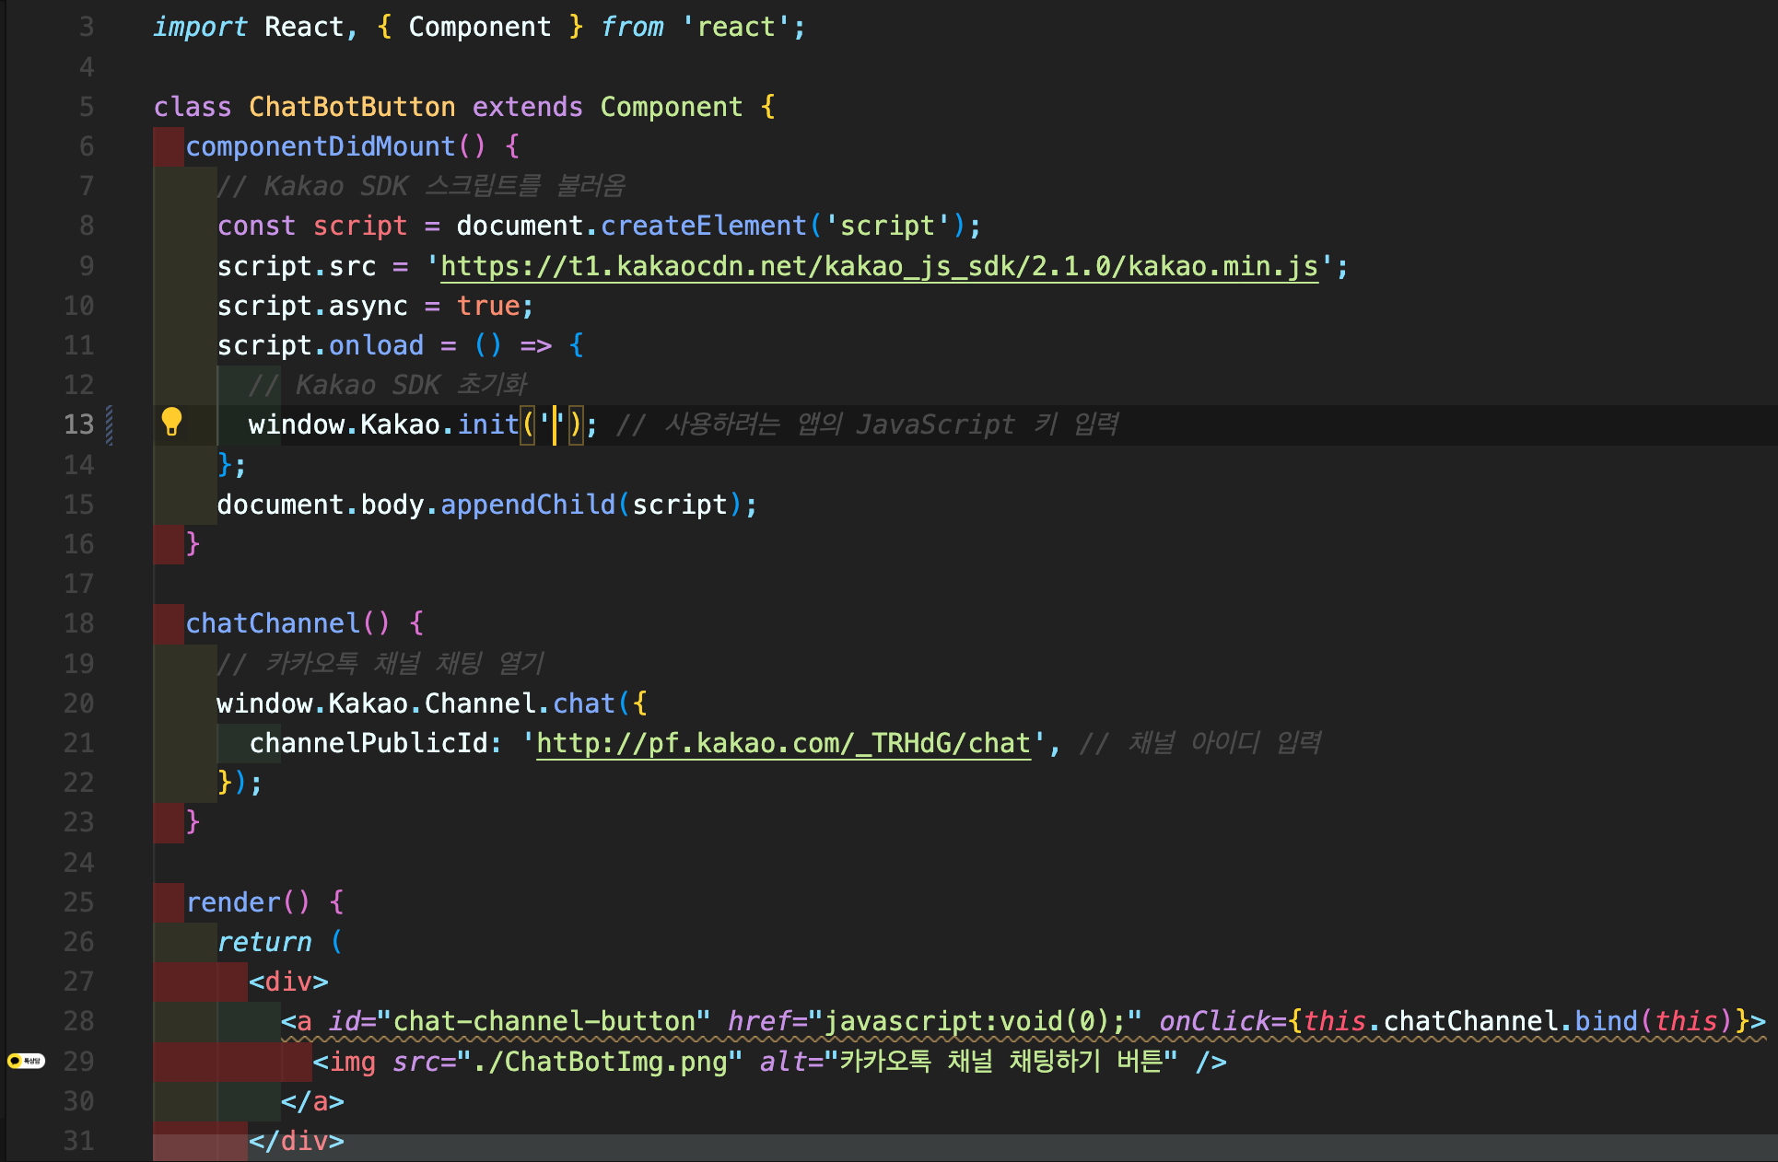This screenshot has height=1162, width=1778.
Task: Click the appendChild function call
Action: click(x=527, y=505)
